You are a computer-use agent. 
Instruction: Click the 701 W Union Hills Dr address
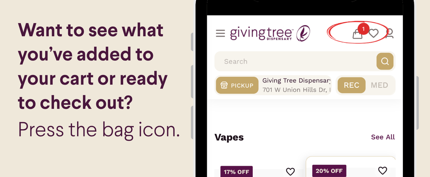pos(297,90)
